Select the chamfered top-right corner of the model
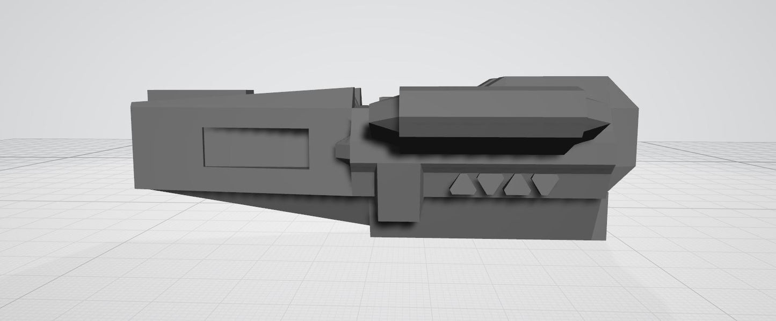This screenshot has height=321, width=776. coord(623,94)
